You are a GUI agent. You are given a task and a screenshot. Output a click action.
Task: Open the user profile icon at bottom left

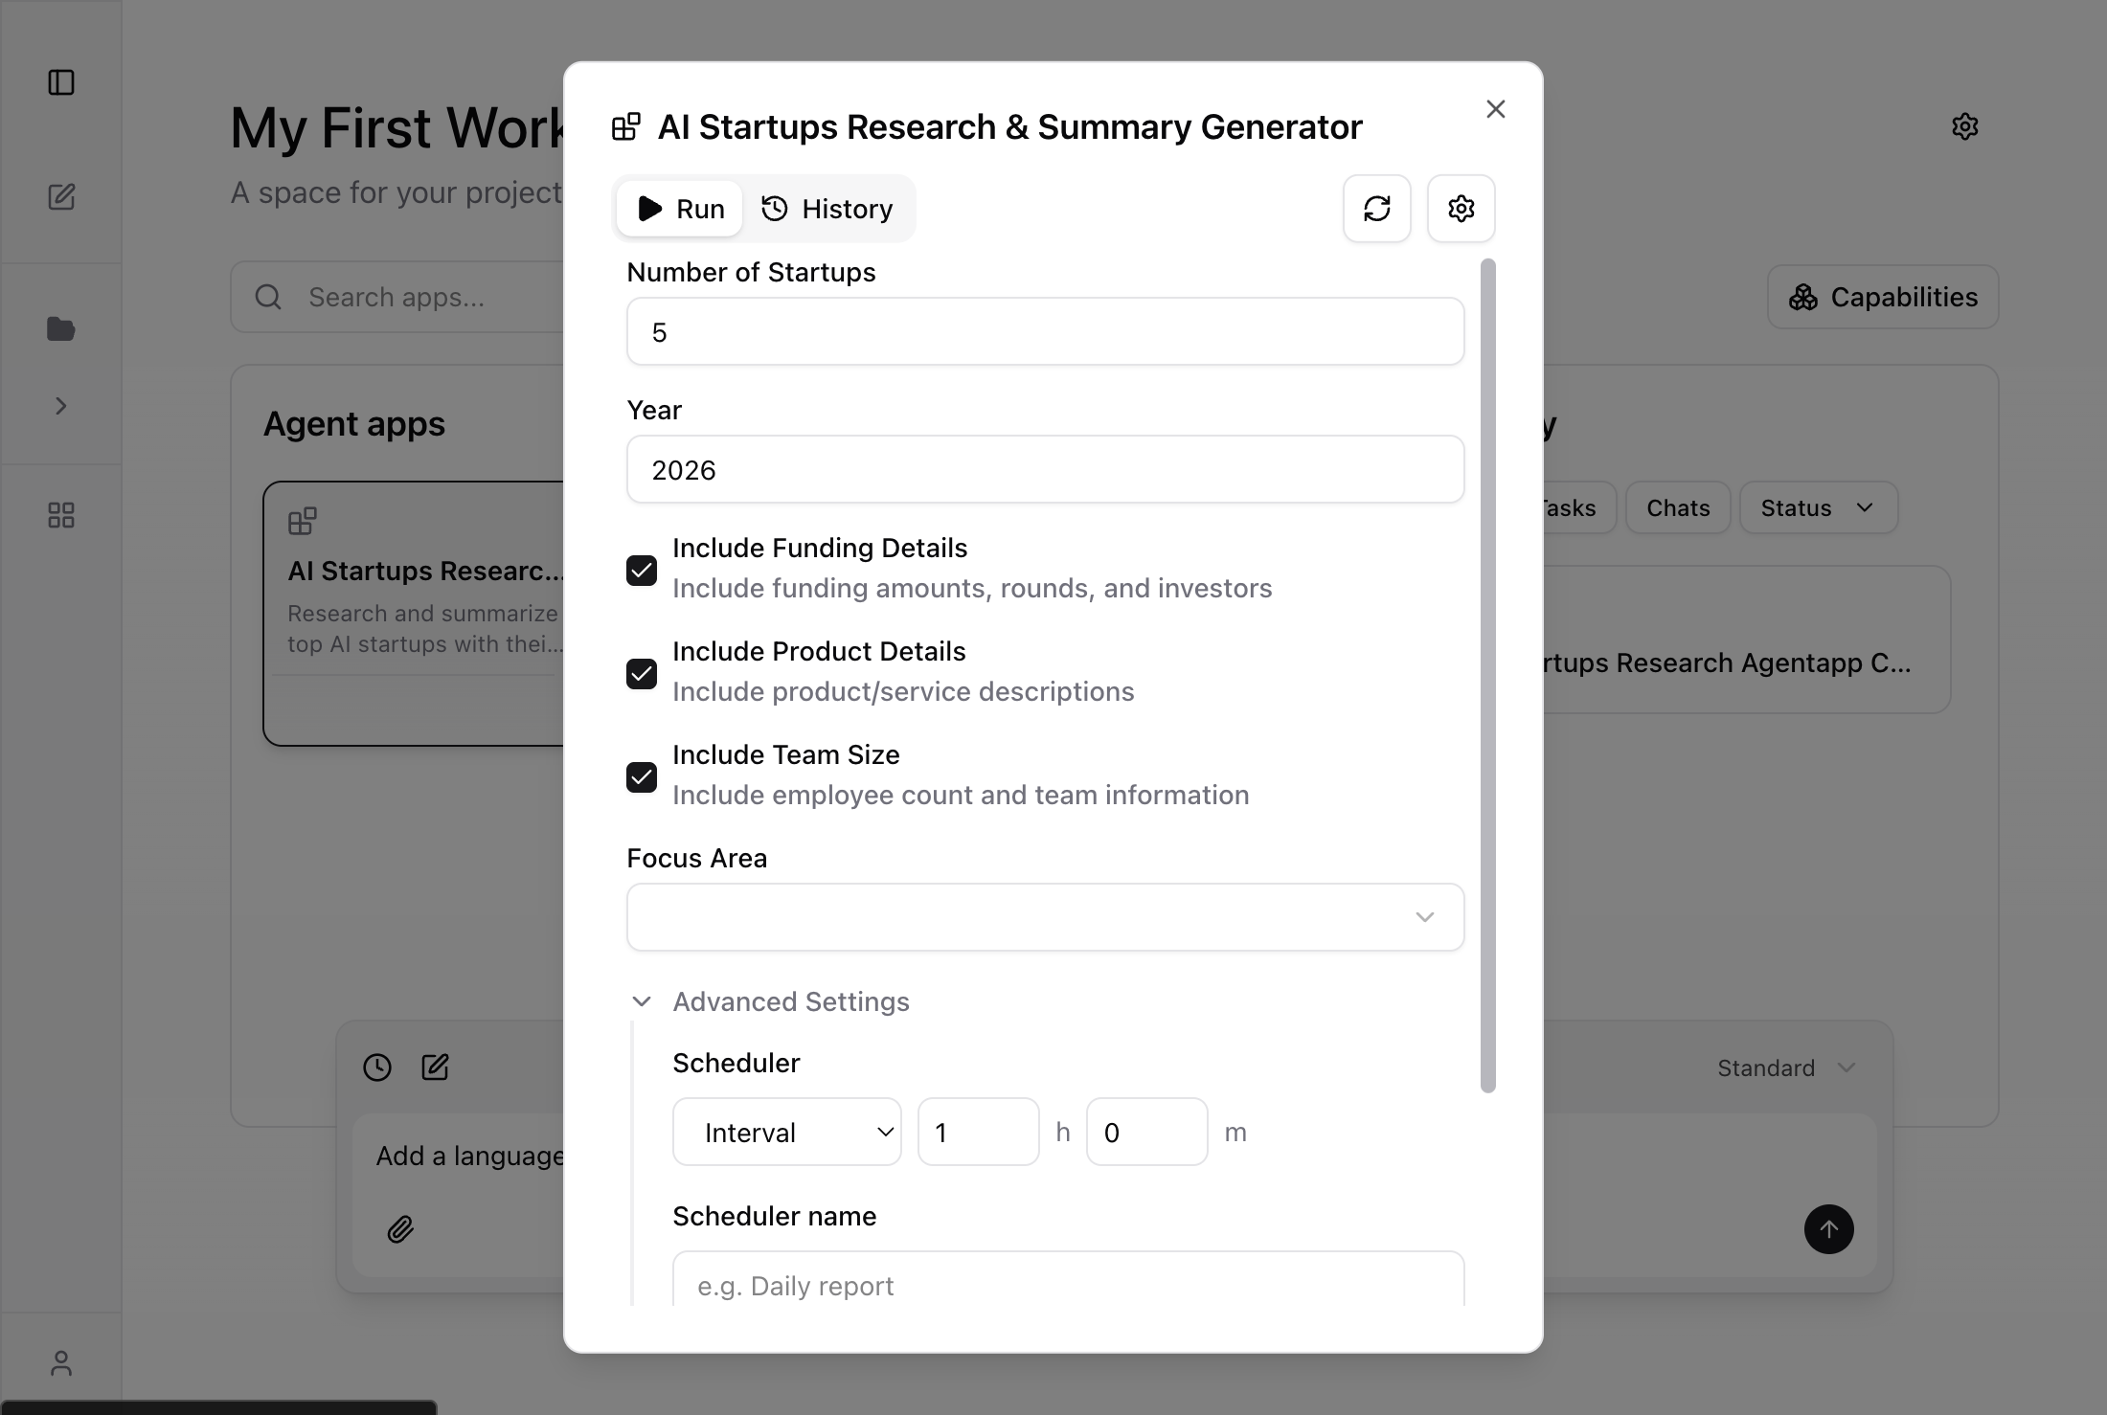pyautogui.click(x=61, y=1362)
